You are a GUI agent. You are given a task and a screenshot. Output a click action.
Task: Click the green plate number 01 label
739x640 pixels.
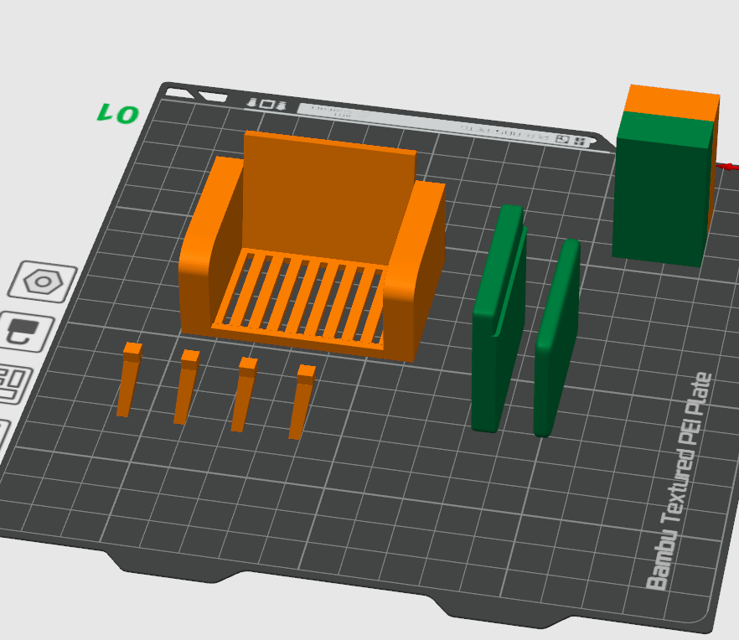pos(118,114)
